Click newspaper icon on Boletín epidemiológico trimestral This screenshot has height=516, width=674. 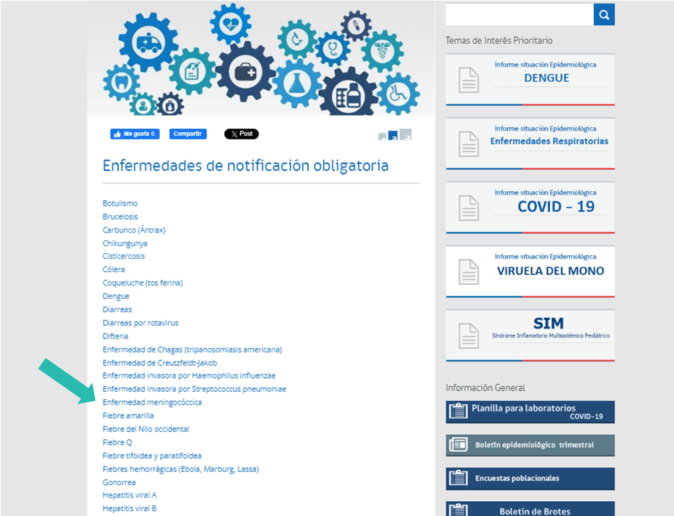tap(458, 445)
